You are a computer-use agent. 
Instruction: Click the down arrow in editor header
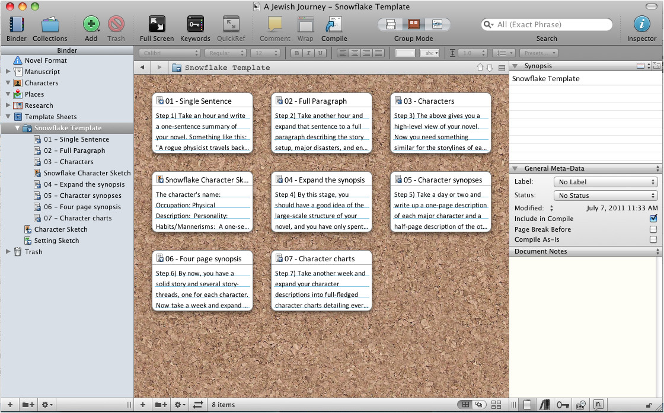(x=490, y=68)
